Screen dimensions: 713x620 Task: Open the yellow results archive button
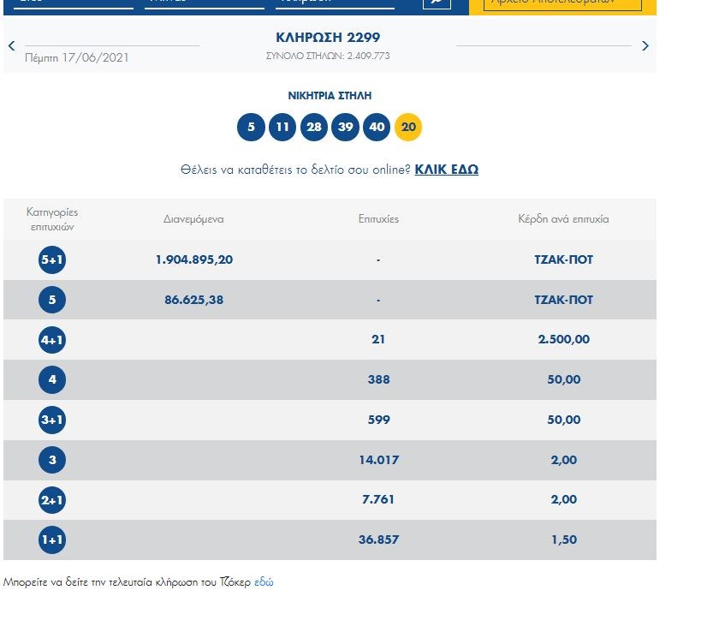(x=562, y=3)
